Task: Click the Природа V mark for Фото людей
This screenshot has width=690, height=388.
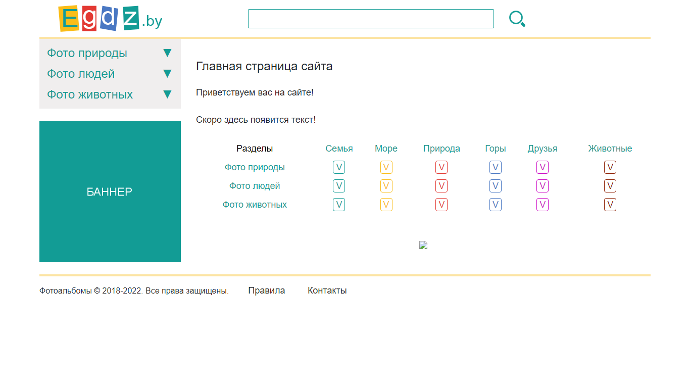Action: coord(441,186)
